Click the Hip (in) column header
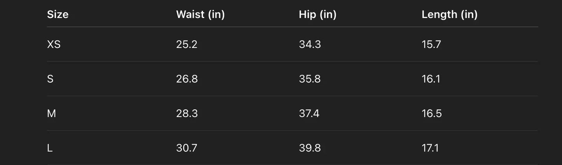562x165 pixels. click(317, 14)
